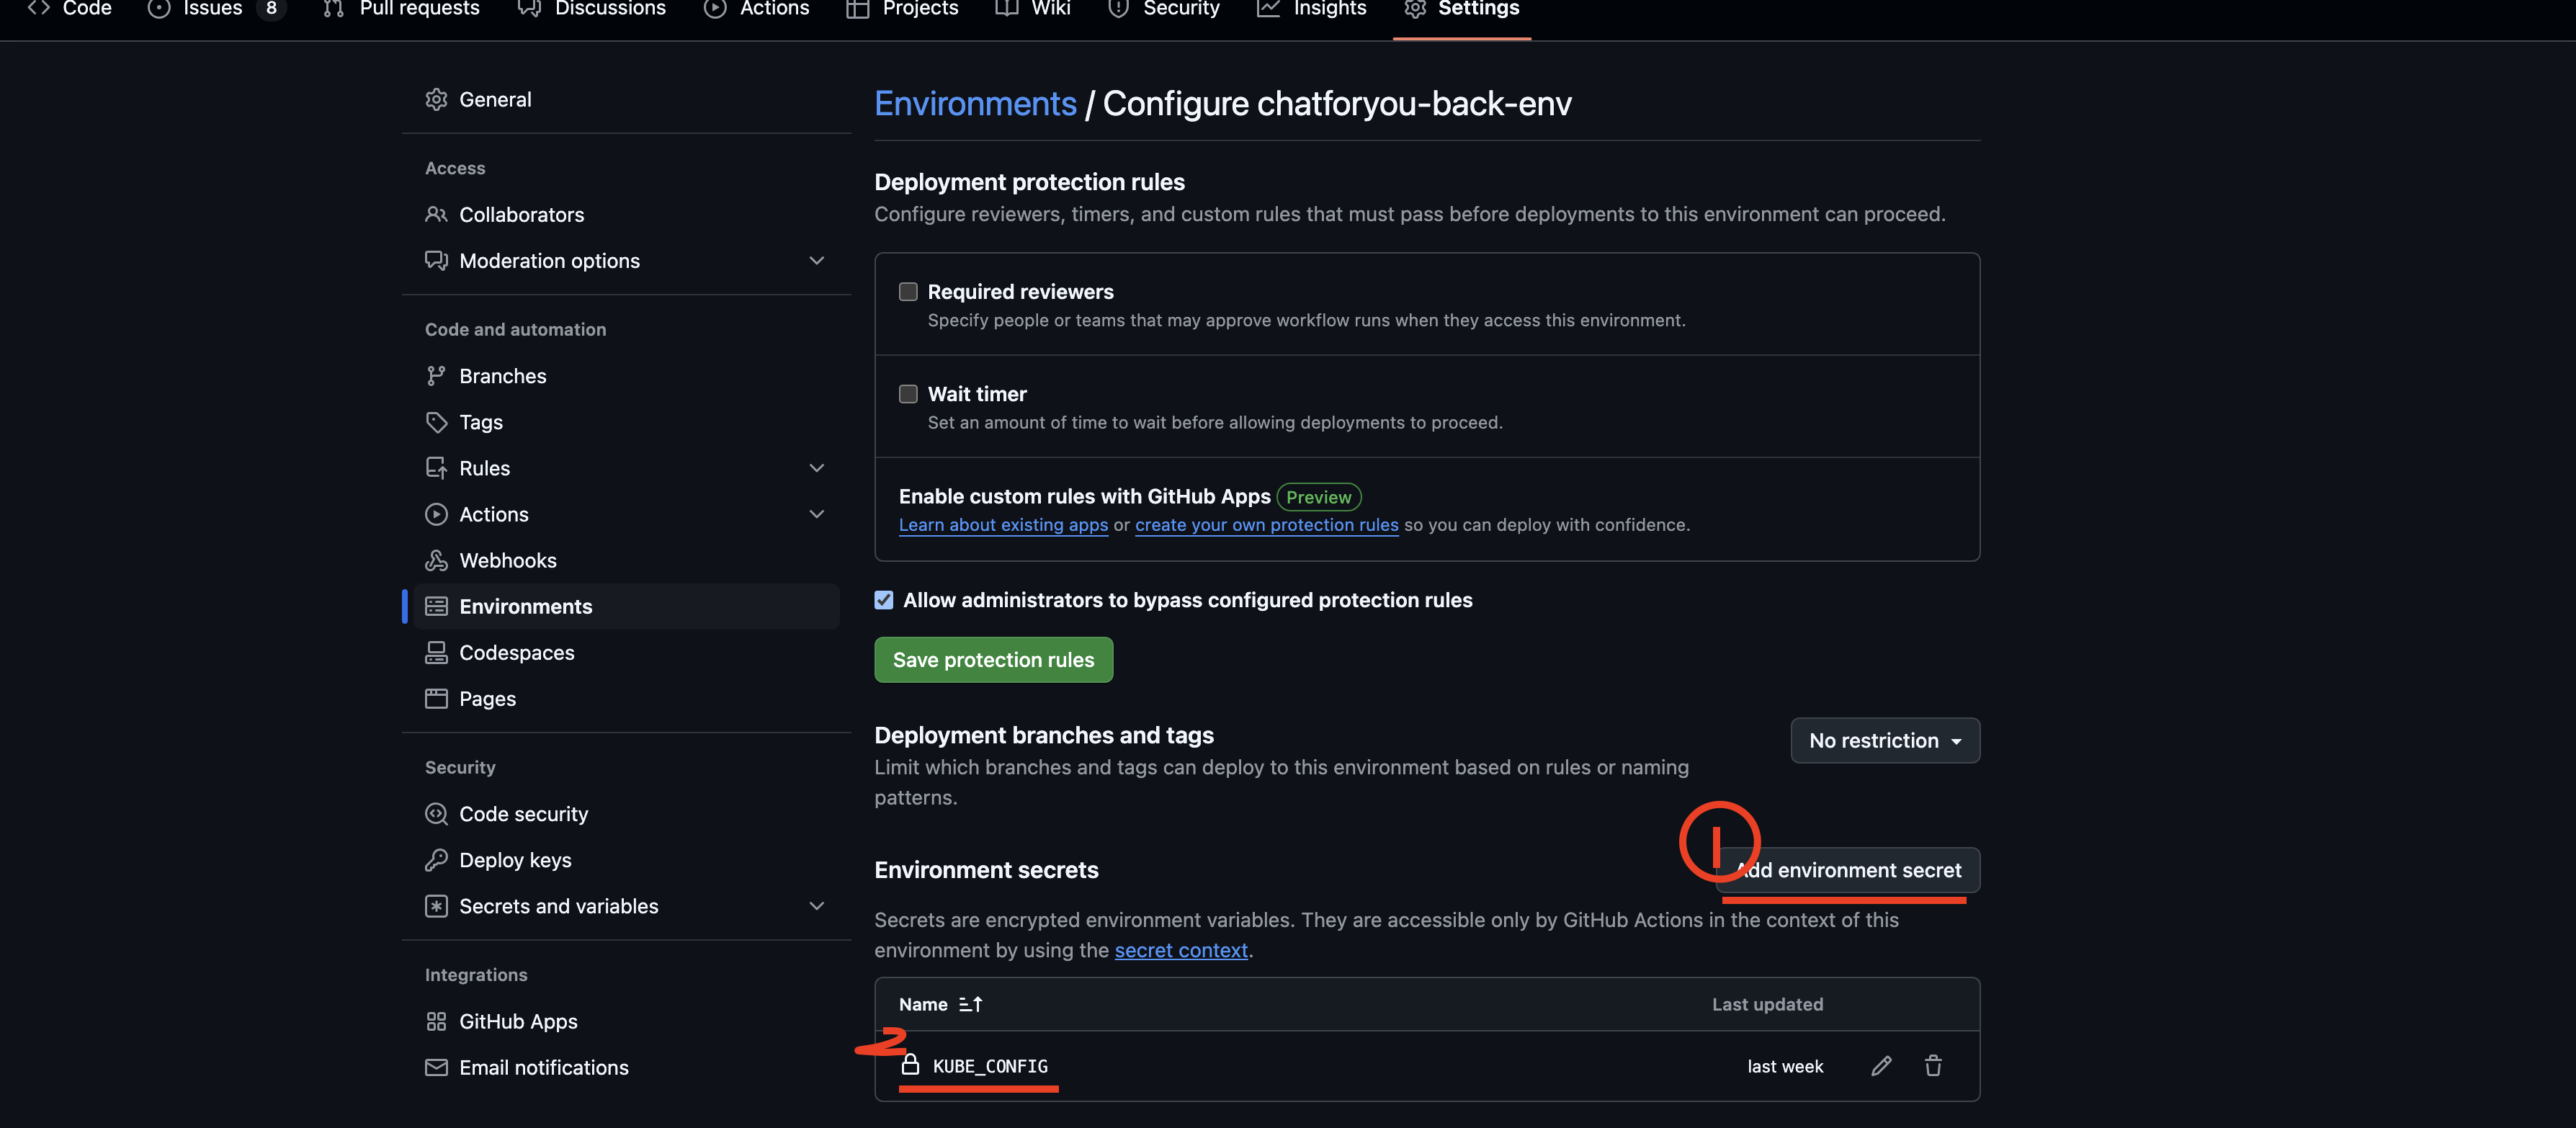Enable the Required reviewers checkbox

908,292
